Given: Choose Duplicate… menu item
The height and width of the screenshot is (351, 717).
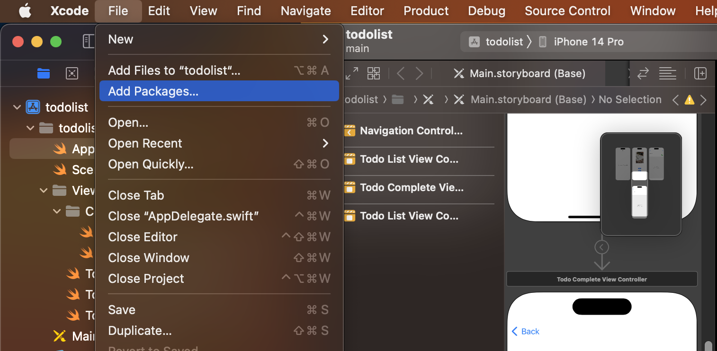Looking at the screenshot, I should 219,331.
